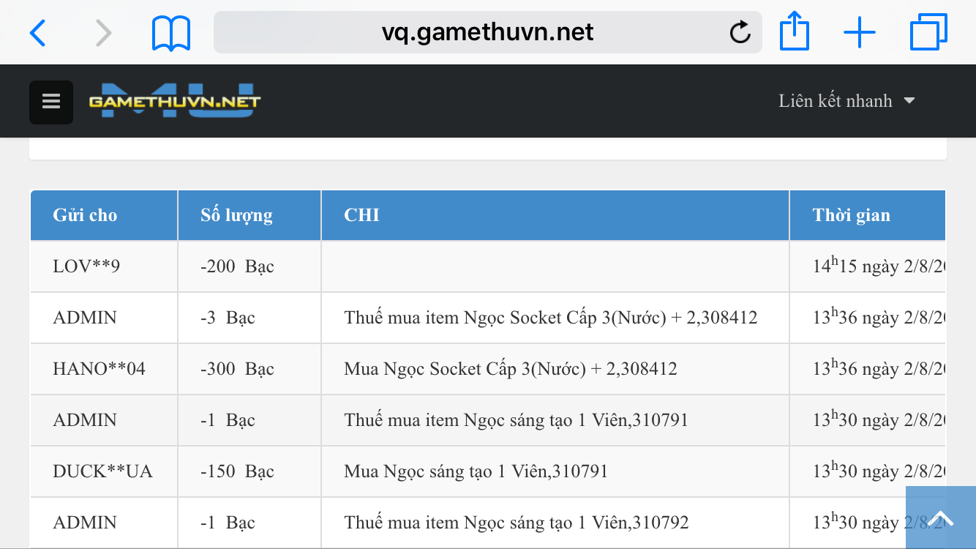The height and width of the screenshot is (549, 976).
Task: Add a new tab with the plus icon
Action: point(860,33)
